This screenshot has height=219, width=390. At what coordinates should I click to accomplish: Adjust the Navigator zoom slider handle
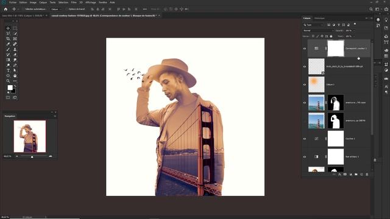coord(32,157)
